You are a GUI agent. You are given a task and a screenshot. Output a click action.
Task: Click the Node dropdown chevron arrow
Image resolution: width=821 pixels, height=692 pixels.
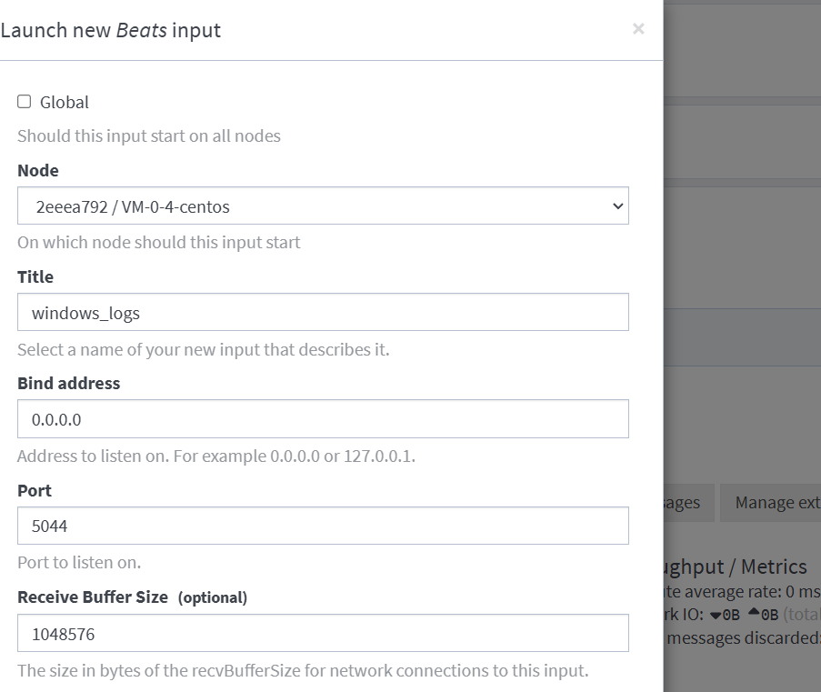pyautogui.click(x=618, y=206)
